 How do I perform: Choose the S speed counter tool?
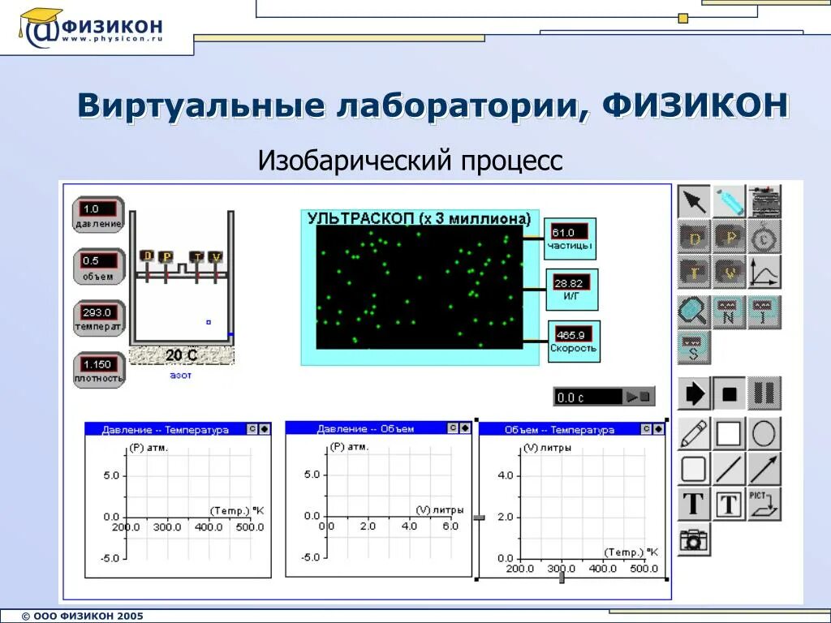click(x=694, y=347)
